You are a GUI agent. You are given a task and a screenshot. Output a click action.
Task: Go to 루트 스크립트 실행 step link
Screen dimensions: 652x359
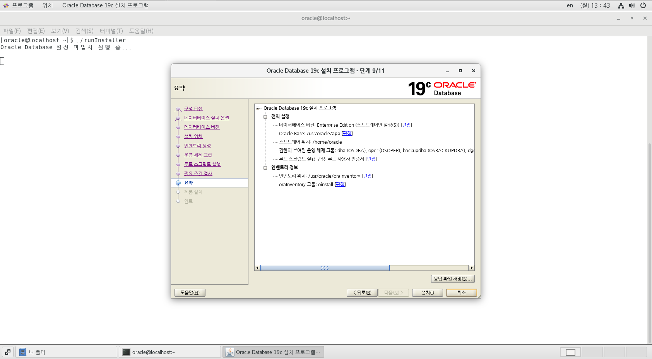coord(202,164)
